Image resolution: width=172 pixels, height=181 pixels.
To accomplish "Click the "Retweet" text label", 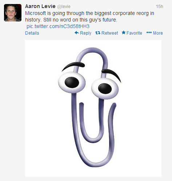I will [109, 33].
